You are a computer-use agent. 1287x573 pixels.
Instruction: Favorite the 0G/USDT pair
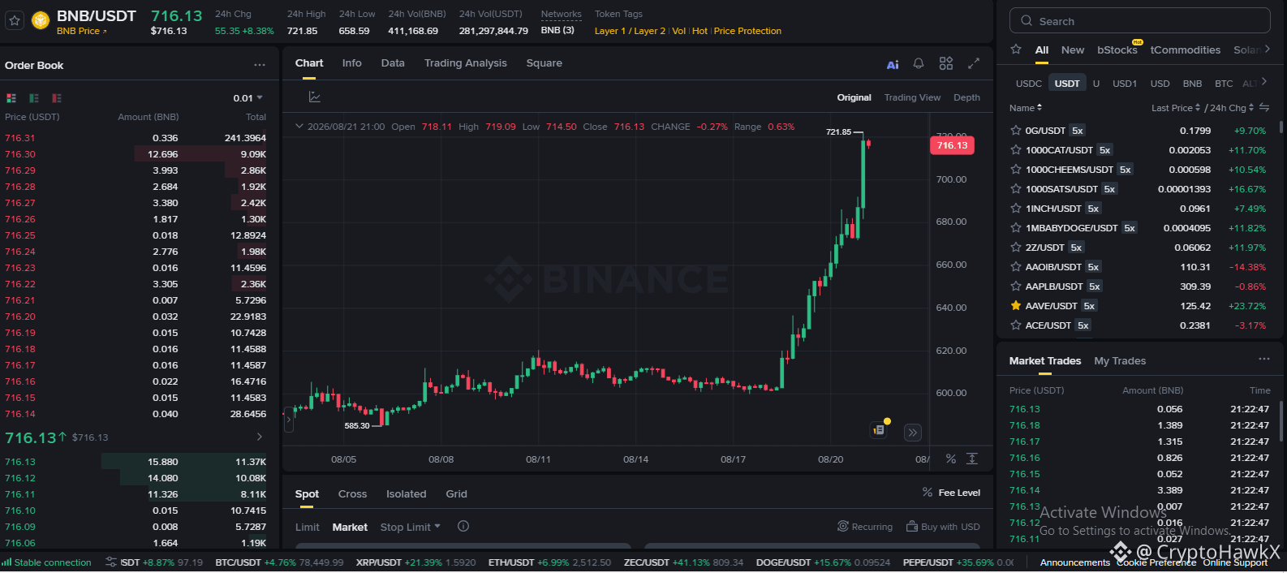click(1016, 131)
